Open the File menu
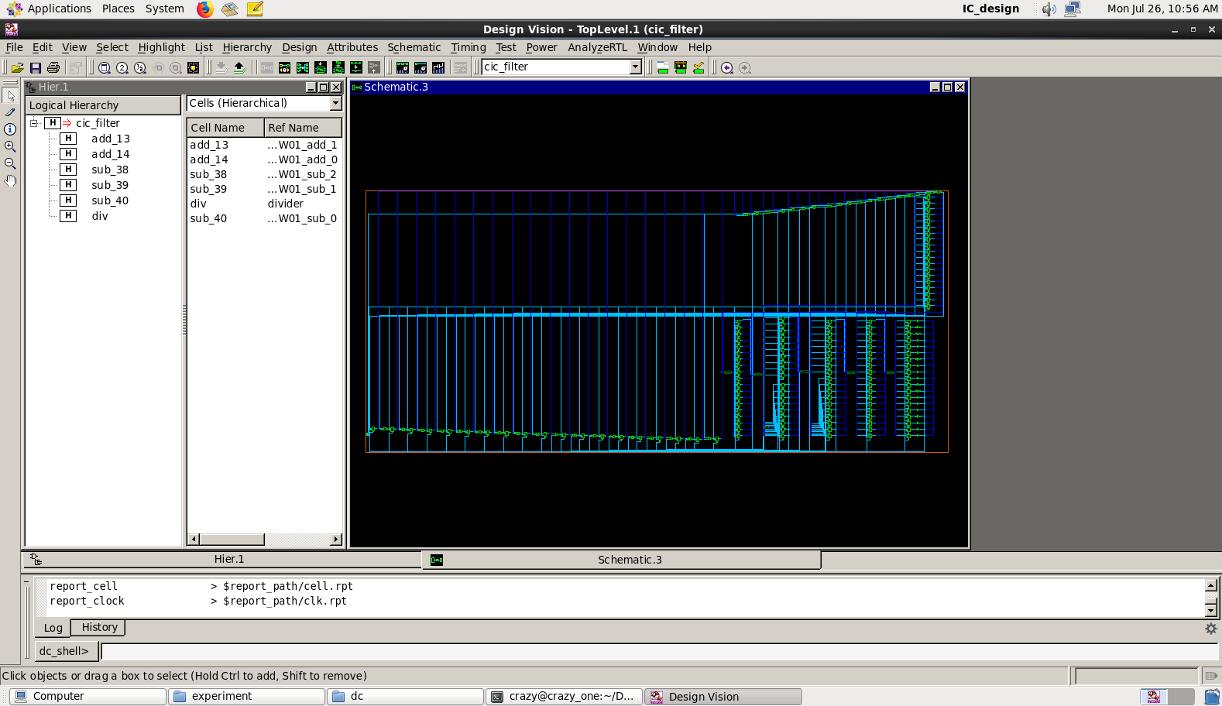Image resolution: width=1222 pixels, height=706 pixels. tap(15, 47)
